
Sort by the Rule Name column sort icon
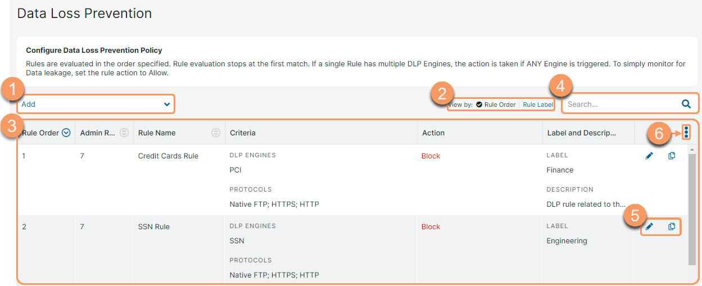pyautogui.click(x=215, y=133)
